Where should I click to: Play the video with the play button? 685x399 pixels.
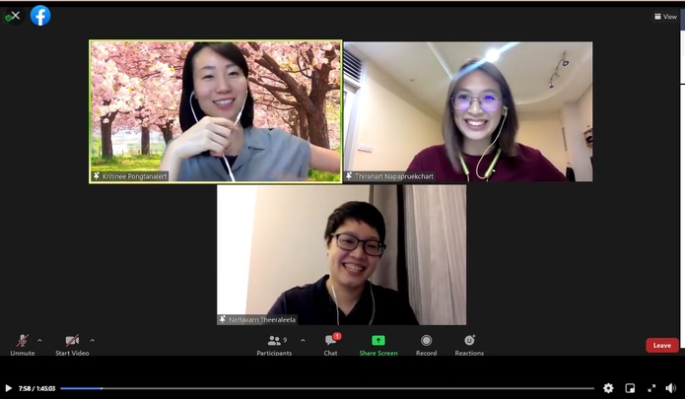8,388
